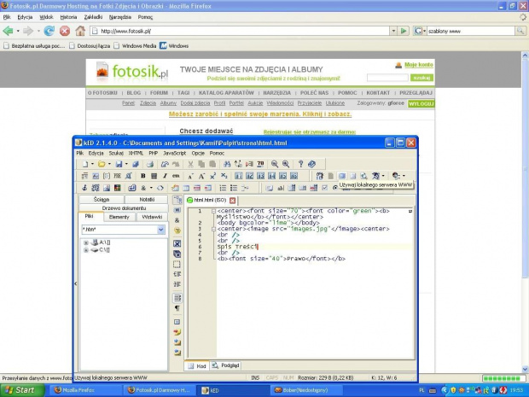
Task: Open kED PHP menu
Action: pyautogui.click(x=154, y=153)
